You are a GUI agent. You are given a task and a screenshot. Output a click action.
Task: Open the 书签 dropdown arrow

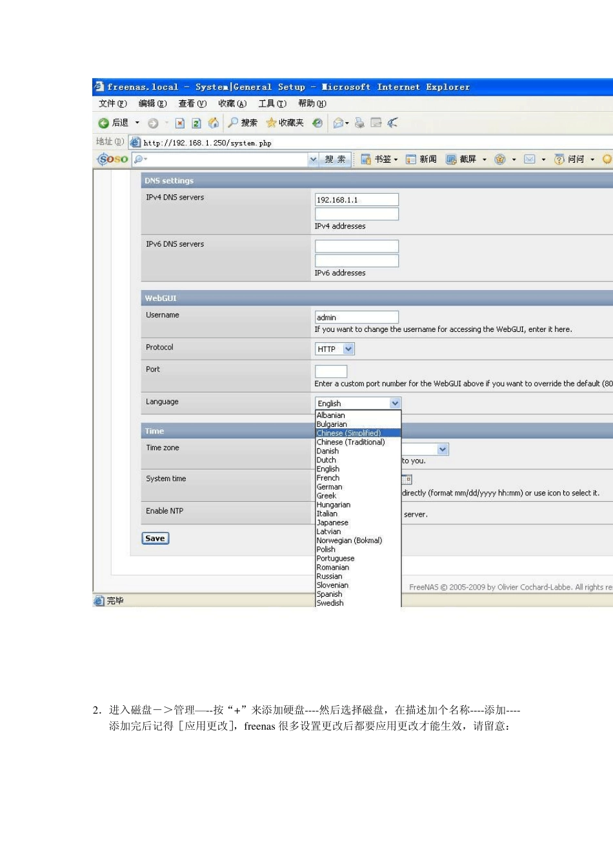[x=396, y=160]
